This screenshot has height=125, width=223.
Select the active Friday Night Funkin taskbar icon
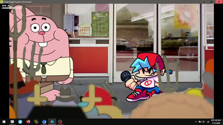(x=52, y=122)
